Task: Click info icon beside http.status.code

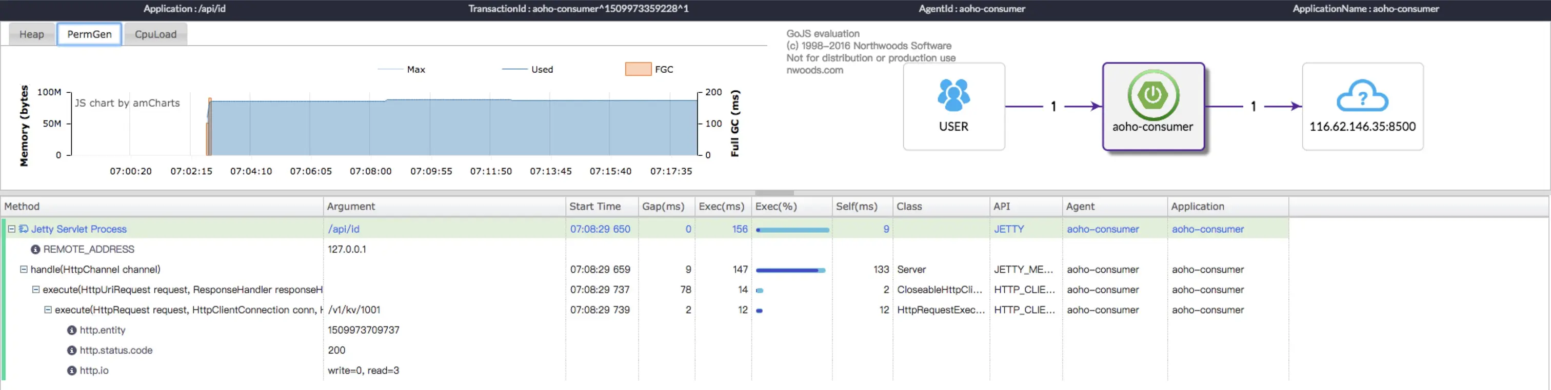Action: point(72,350)
